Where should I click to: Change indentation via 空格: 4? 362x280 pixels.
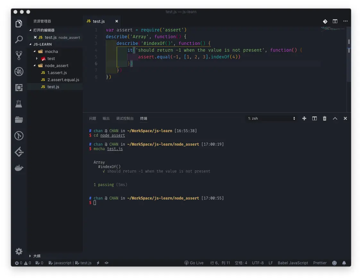[241, 263]
